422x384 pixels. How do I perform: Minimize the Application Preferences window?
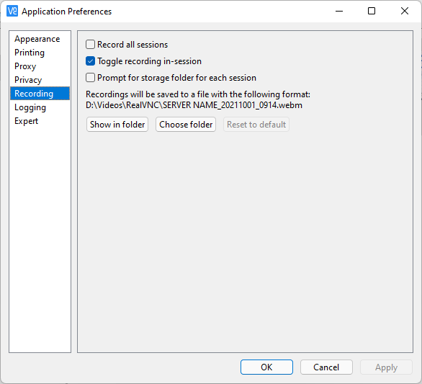click(x=339, y=11)
